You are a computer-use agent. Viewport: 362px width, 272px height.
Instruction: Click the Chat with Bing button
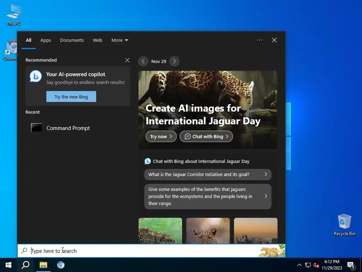tap(206, 136)
